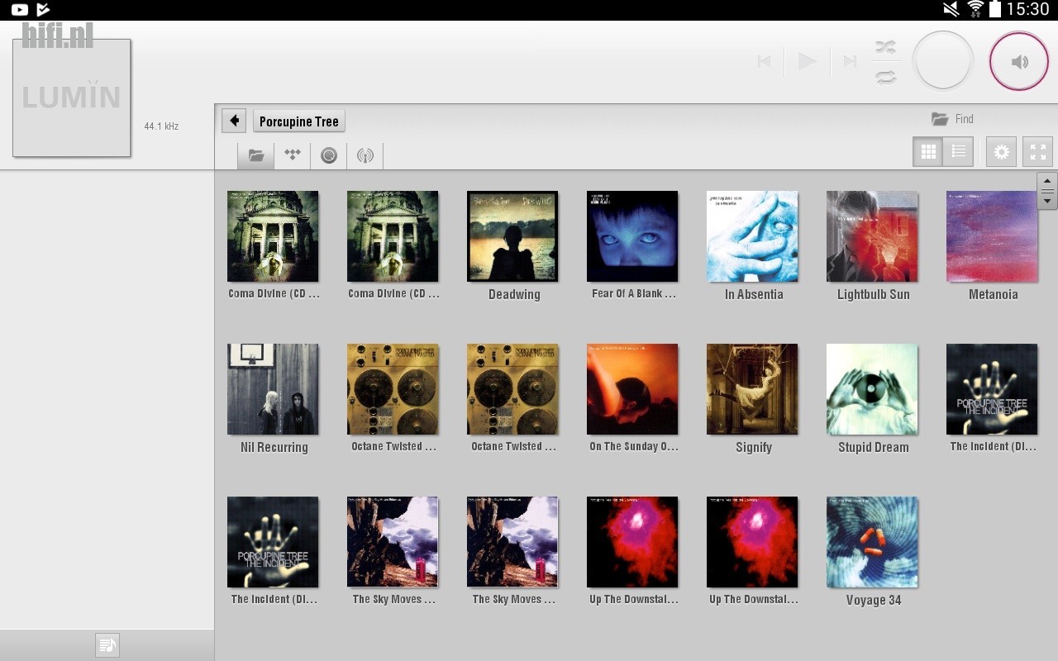This screenshot has width=1058, height=661.
Task: Click the YouTube icon in status bar
Action: [x=20, y=10]
